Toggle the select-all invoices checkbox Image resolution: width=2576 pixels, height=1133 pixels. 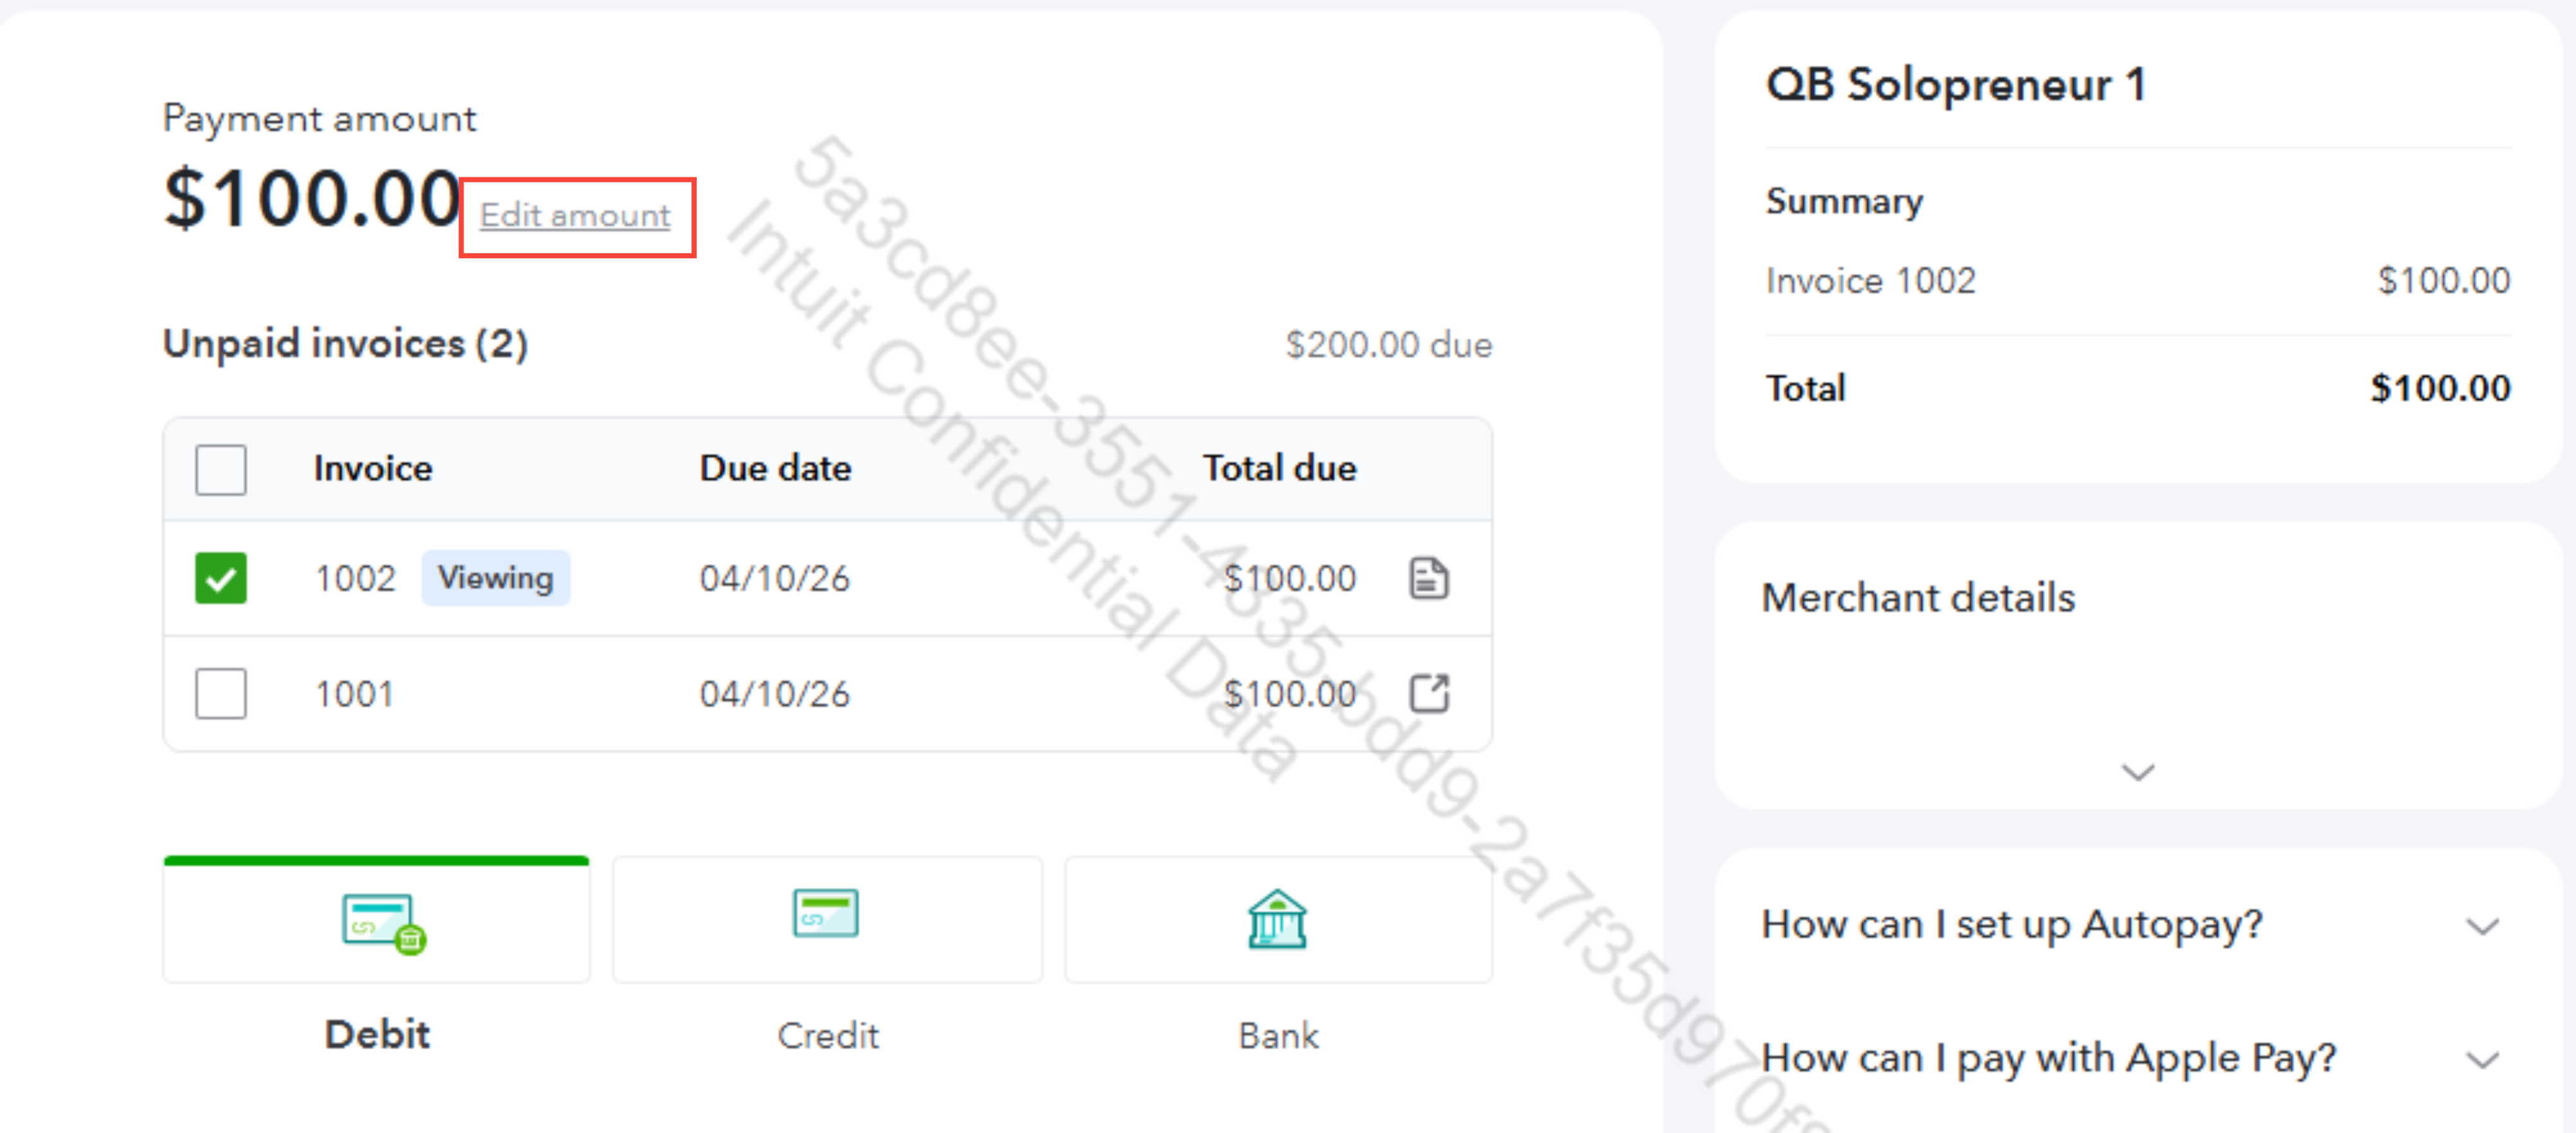[221, 470]
